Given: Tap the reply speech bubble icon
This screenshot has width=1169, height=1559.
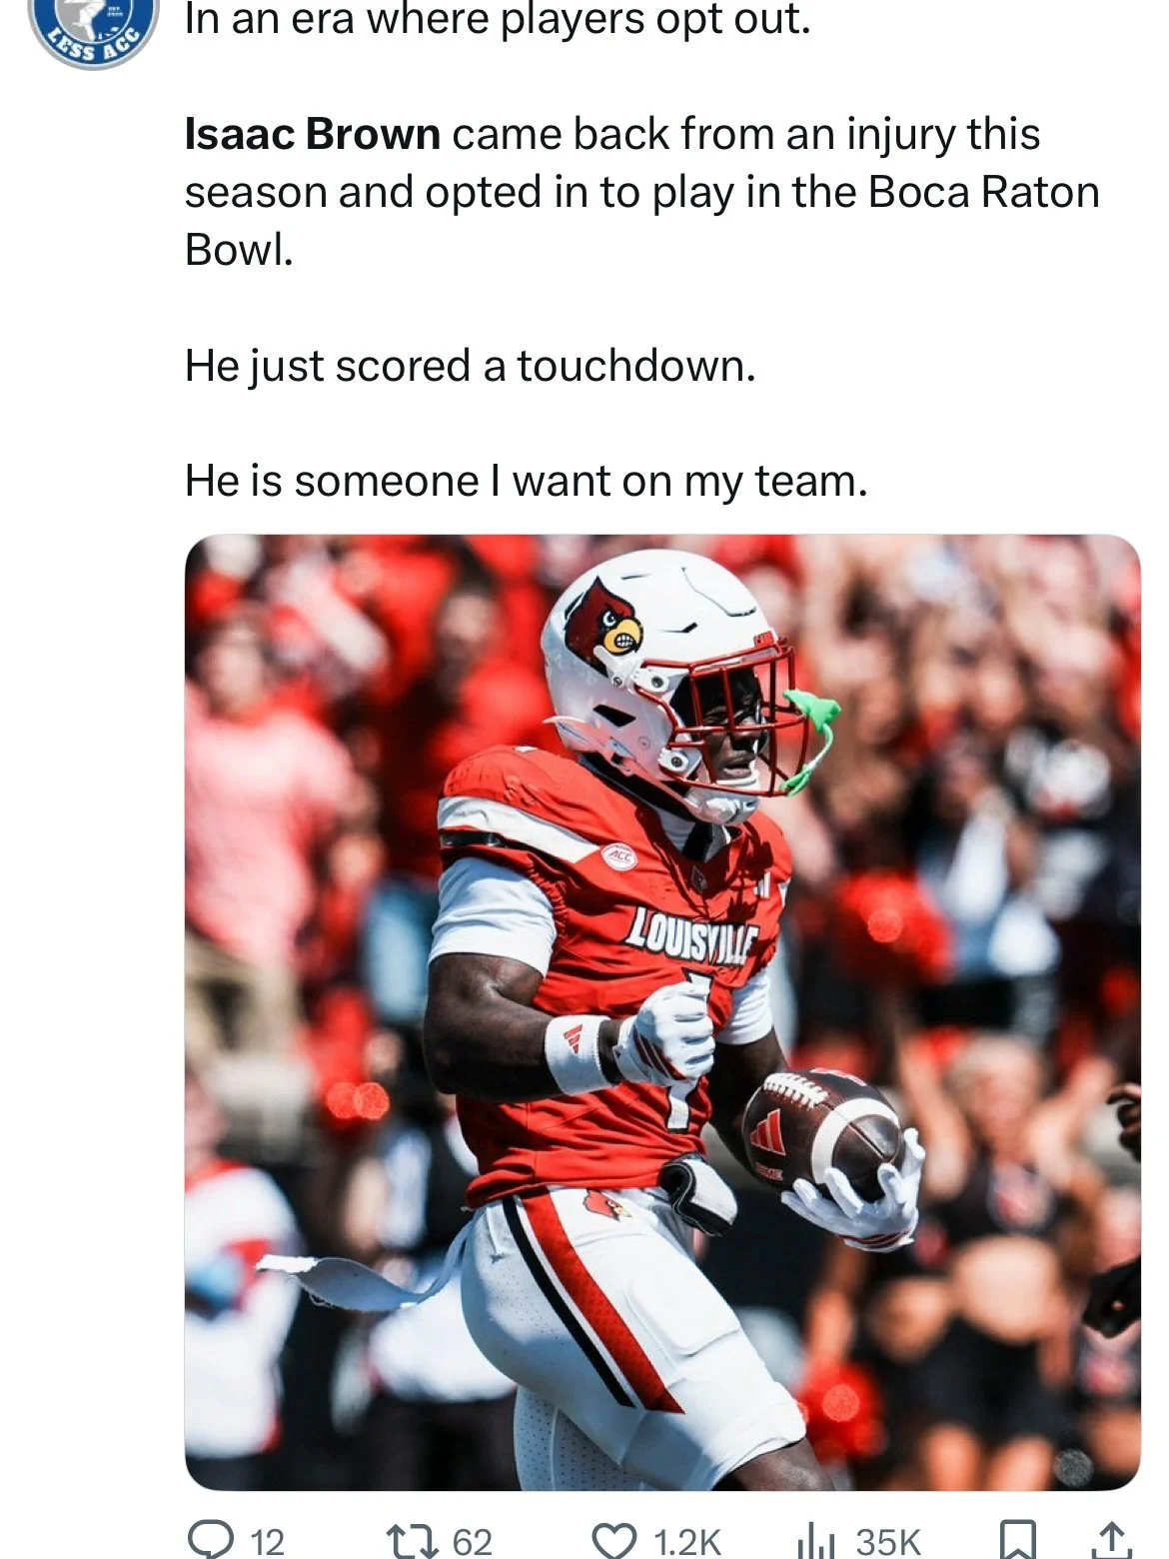Looking at the screenshot, I should pyautogui.click(x=210, y=1540).
